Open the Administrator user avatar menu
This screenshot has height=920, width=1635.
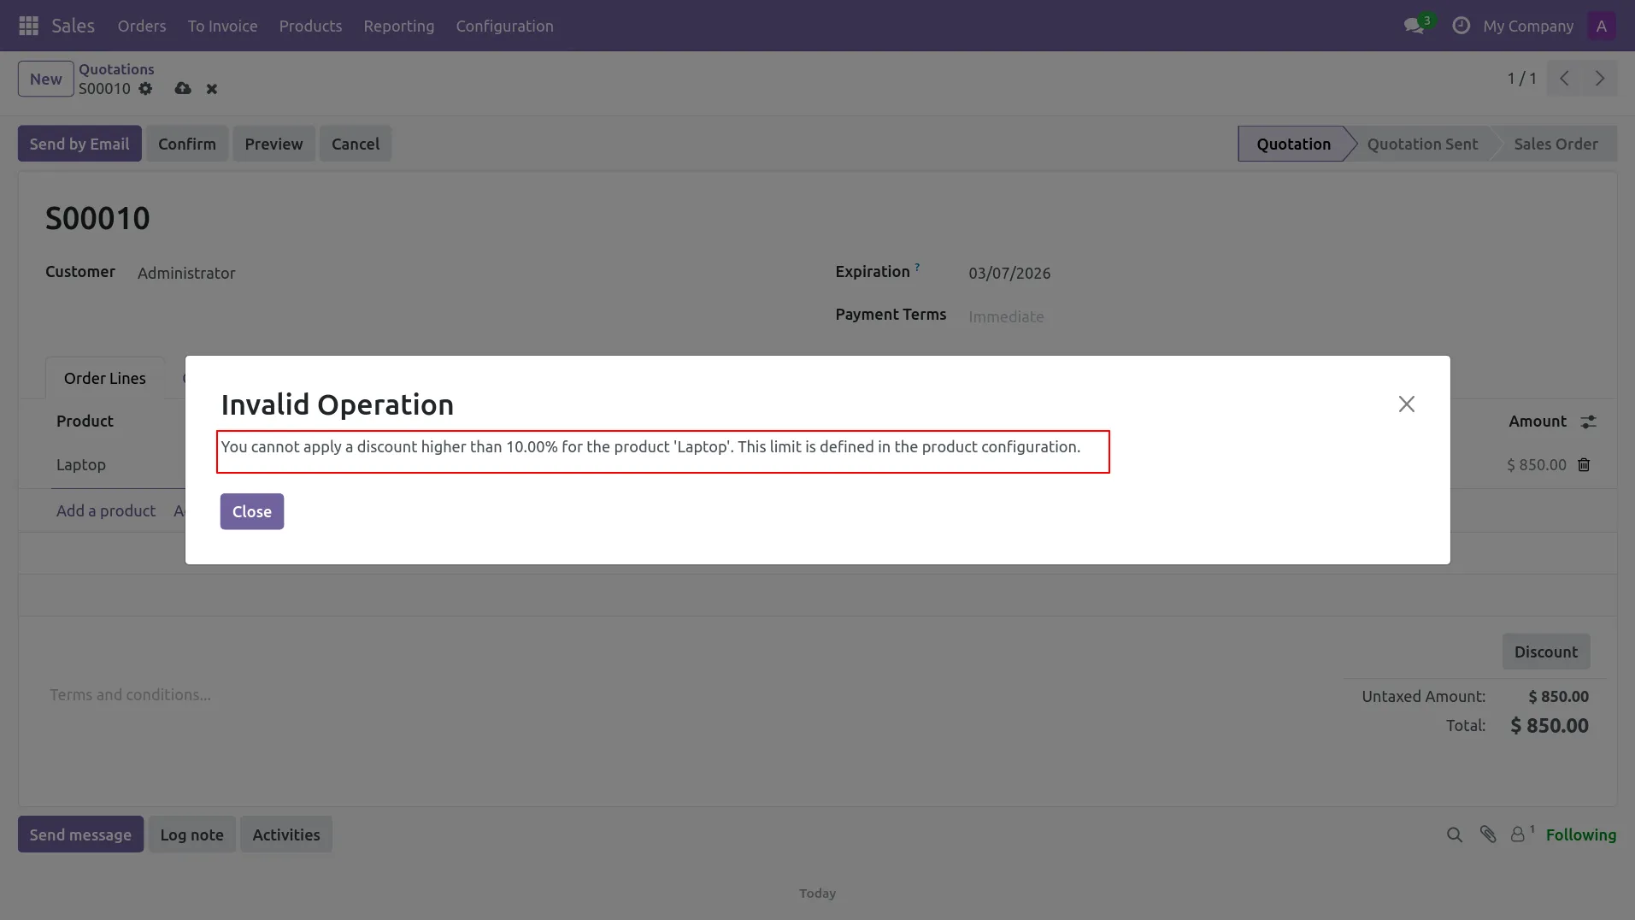coord(1601,26)
